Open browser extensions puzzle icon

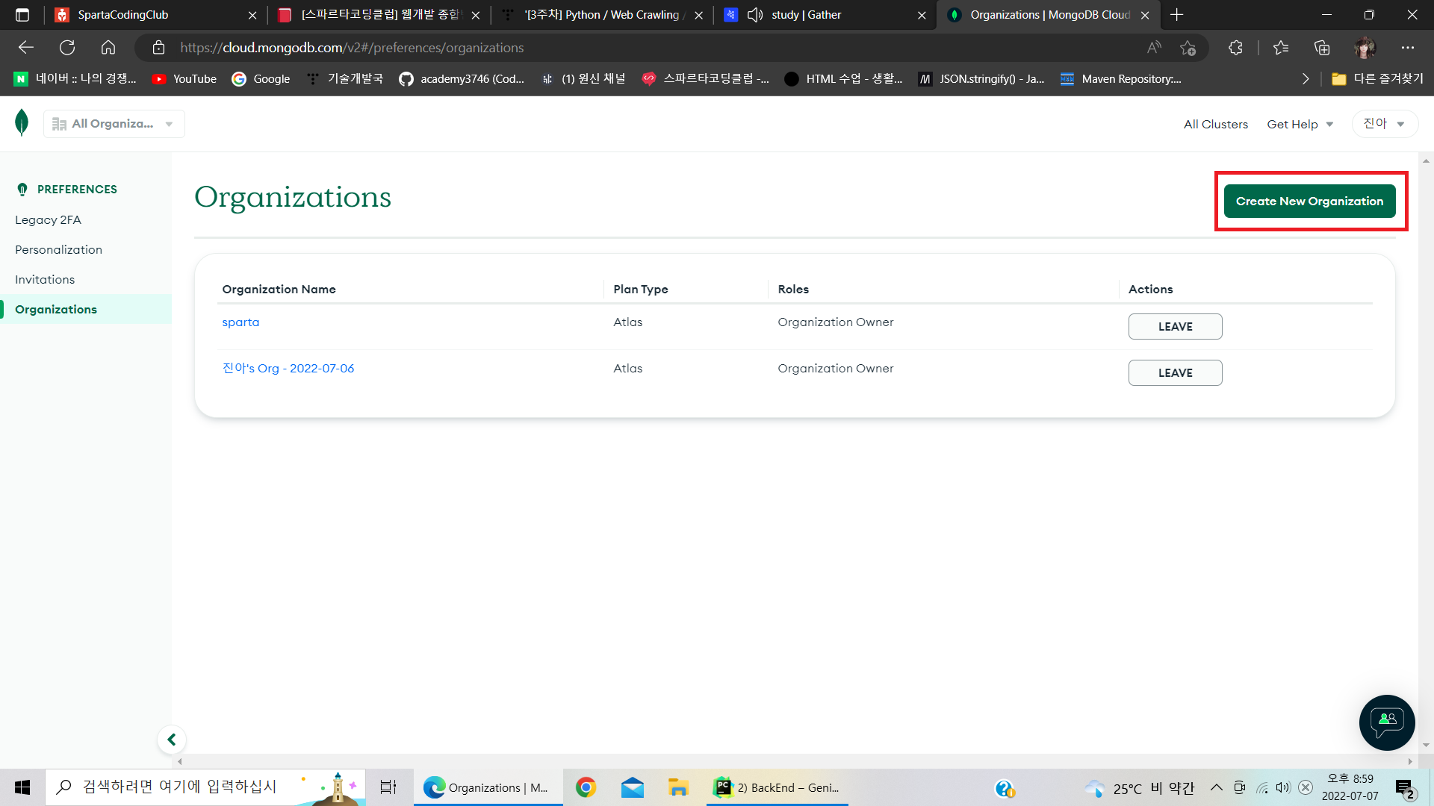pos(1235,48)
